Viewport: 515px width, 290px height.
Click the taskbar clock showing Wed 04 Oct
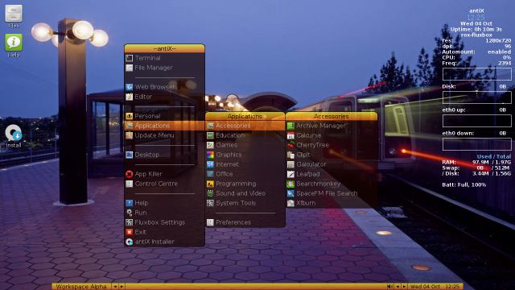point(435,287)
